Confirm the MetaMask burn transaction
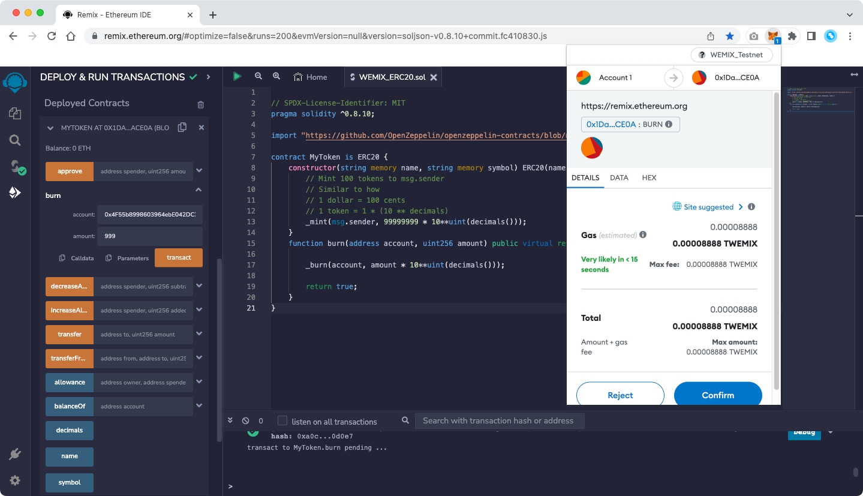The image size is (863, 496). pyautogui.click(x=717, y=395)
